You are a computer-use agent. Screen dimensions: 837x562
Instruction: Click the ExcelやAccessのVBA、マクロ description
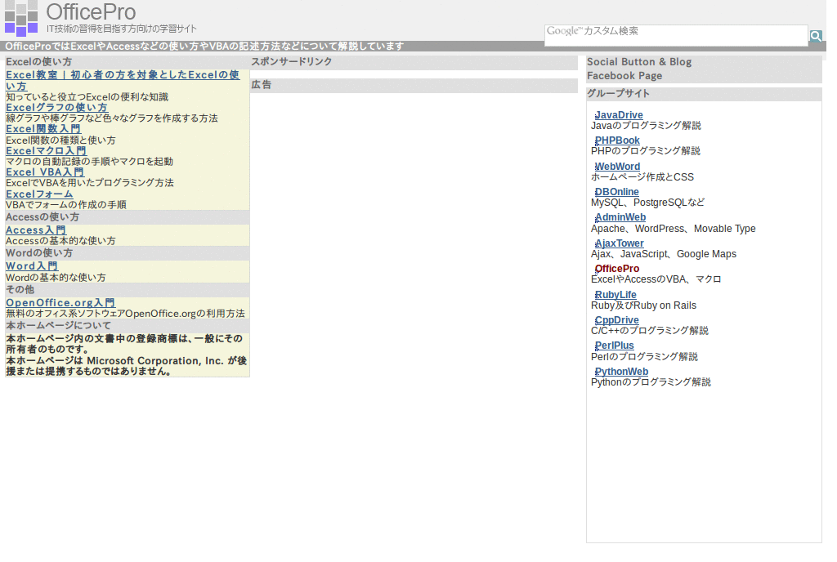coord(656,279)
